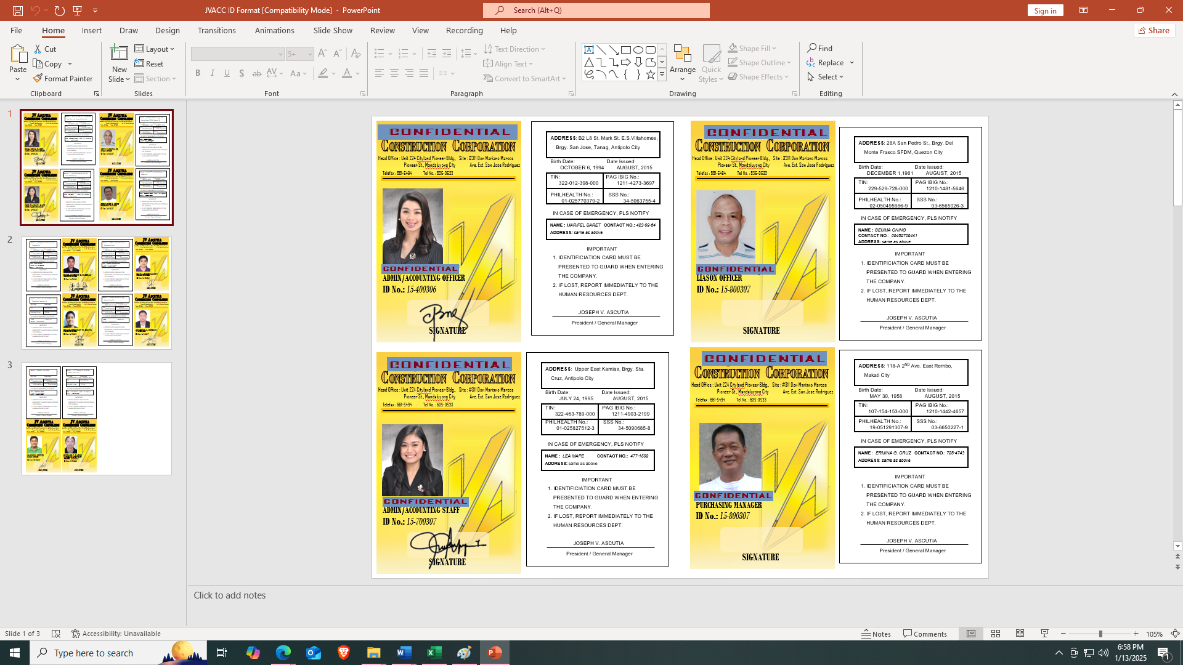This screenshot has width=1183, height=665.
Task: Click Center alignment in Paragraph group
Action: 394,73
